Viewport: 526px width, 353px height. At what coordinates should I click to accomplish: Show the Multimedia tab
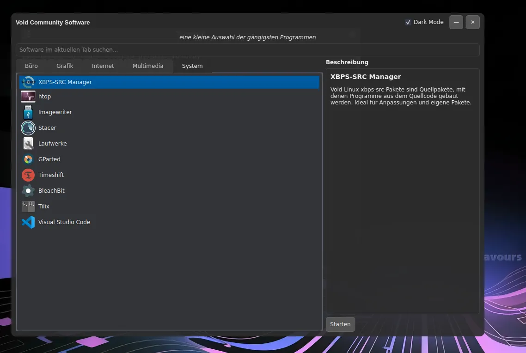(x=148, y=66)
